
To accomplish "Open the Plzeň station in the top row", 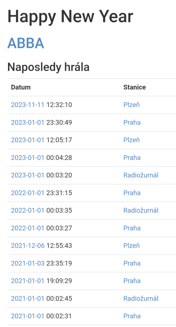I will point(131,105).
